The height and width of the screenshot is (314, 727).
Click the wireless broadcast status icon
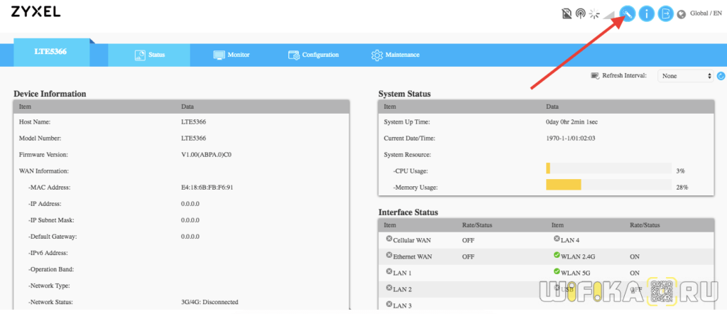(x=580, y=13)
